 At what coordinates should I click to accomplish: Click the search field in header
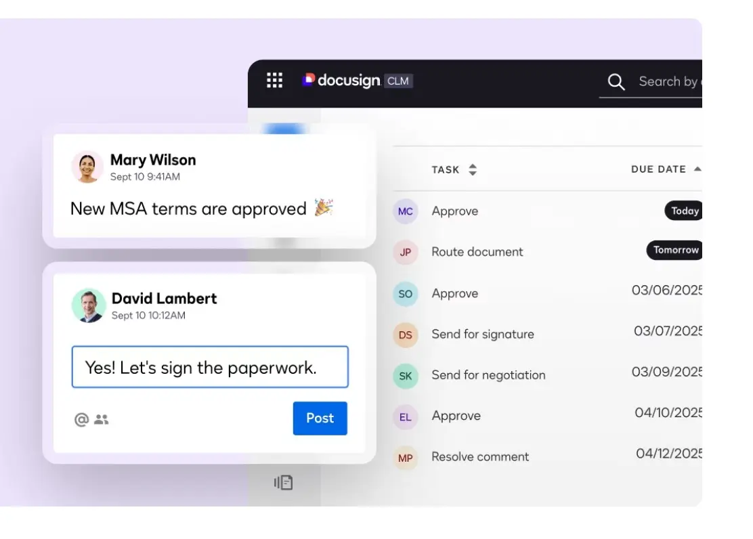click(x=668, y=82)
